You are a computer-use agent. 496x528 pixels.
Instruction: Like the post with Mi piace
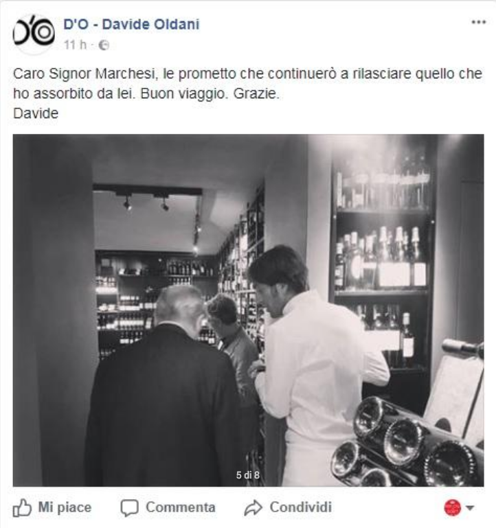[65, 507]
